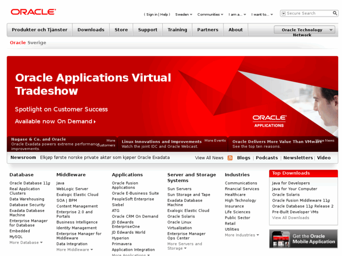Click Oracle Database 11g under Database
This screenshot has width=342, height=256.
point(30,183)
